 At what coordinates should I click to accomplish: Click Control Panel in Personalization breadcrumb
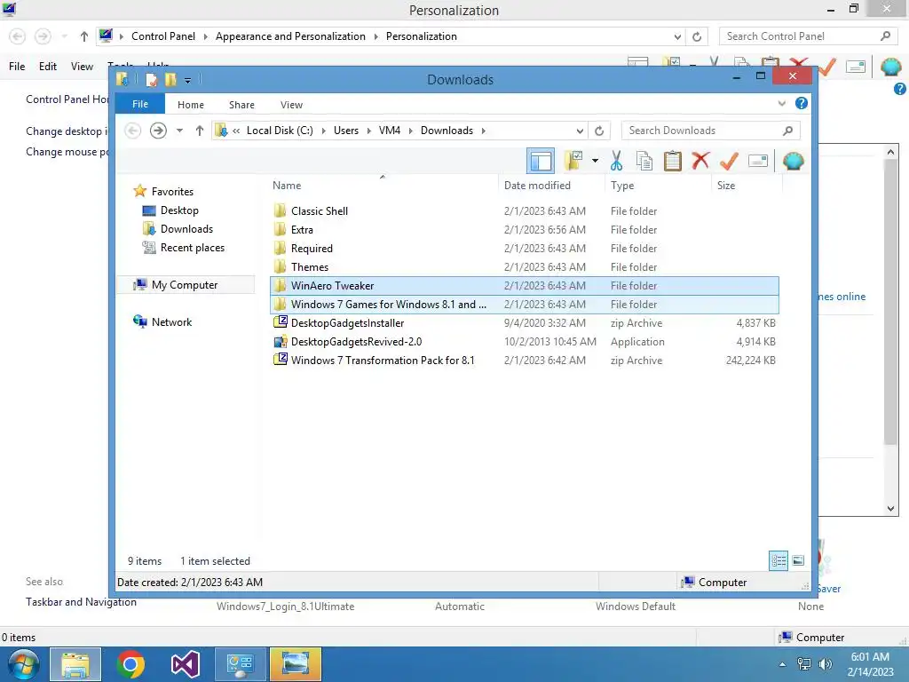[163, 36]
